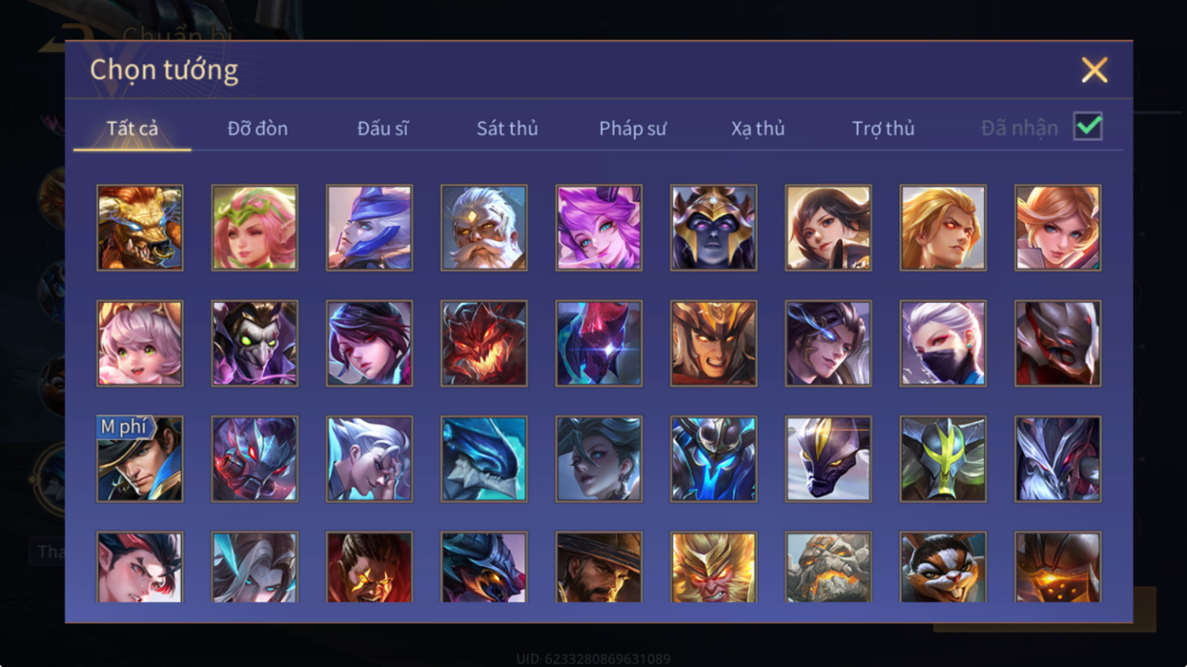Select the stone golem hero portrait
Image resolution: width=1187 pixels, height=667 pixels.
pyautogui.click(x=828, y=567)
